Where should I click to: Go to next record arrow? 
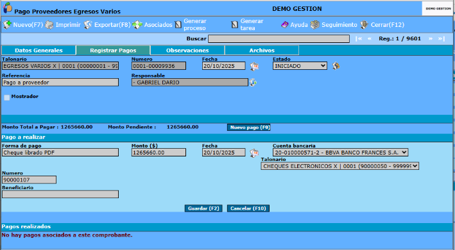[x=431, y=38]
